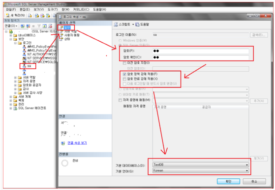Click the 추가(A) button

coord(259,101)
